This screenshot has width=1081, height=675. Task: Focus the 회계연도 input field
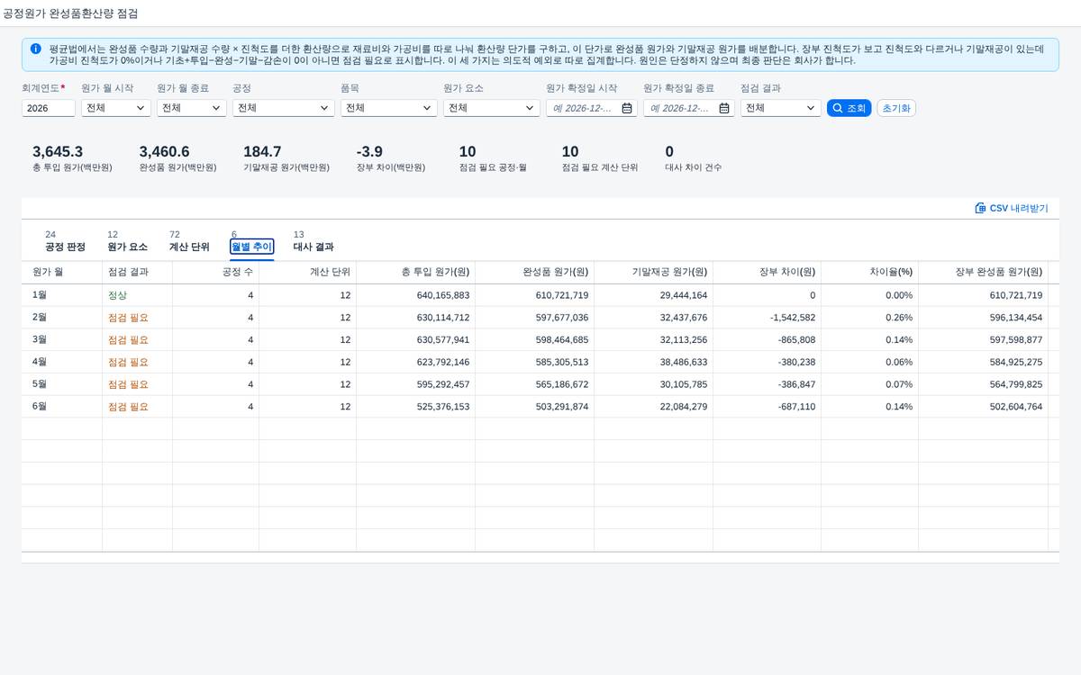click(x=49, y=108)
